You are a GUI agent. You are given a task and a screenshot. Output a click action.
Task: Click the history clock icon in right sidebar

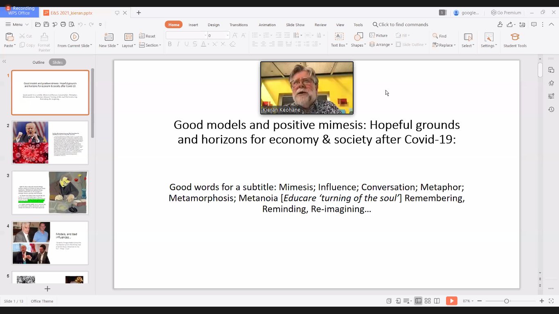tap(551, 109)
